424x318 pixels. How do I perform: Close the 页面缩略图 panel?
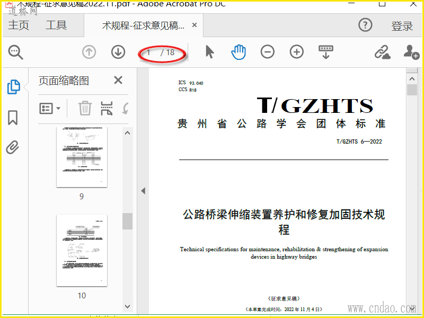point(118,81)
